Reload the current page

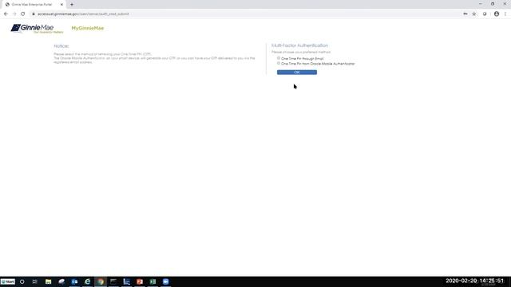(x=23, y=14)
